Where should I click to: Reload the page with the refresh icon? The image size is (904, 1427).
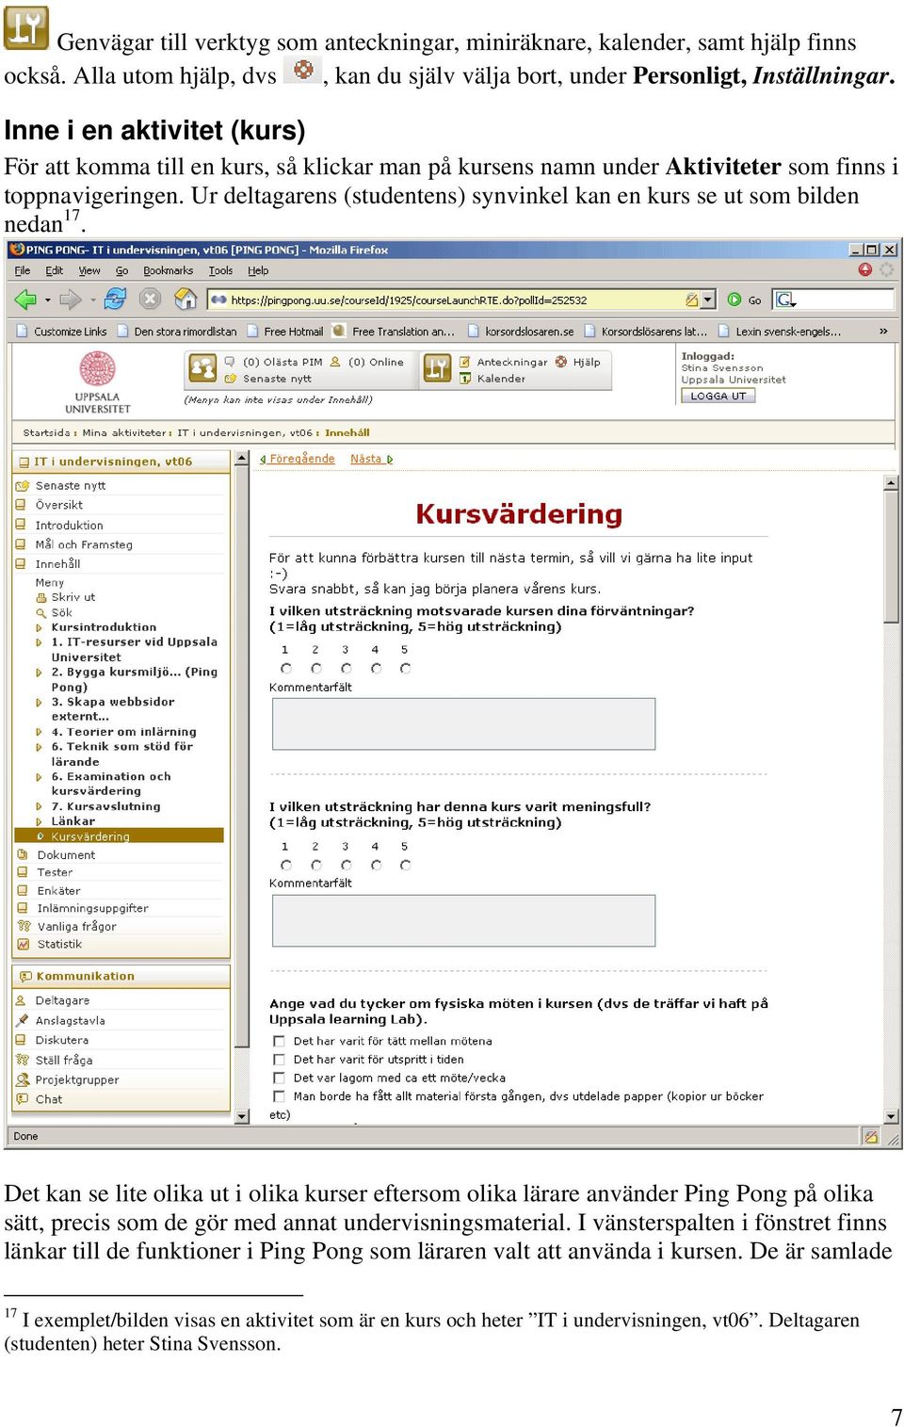(115, 300)
